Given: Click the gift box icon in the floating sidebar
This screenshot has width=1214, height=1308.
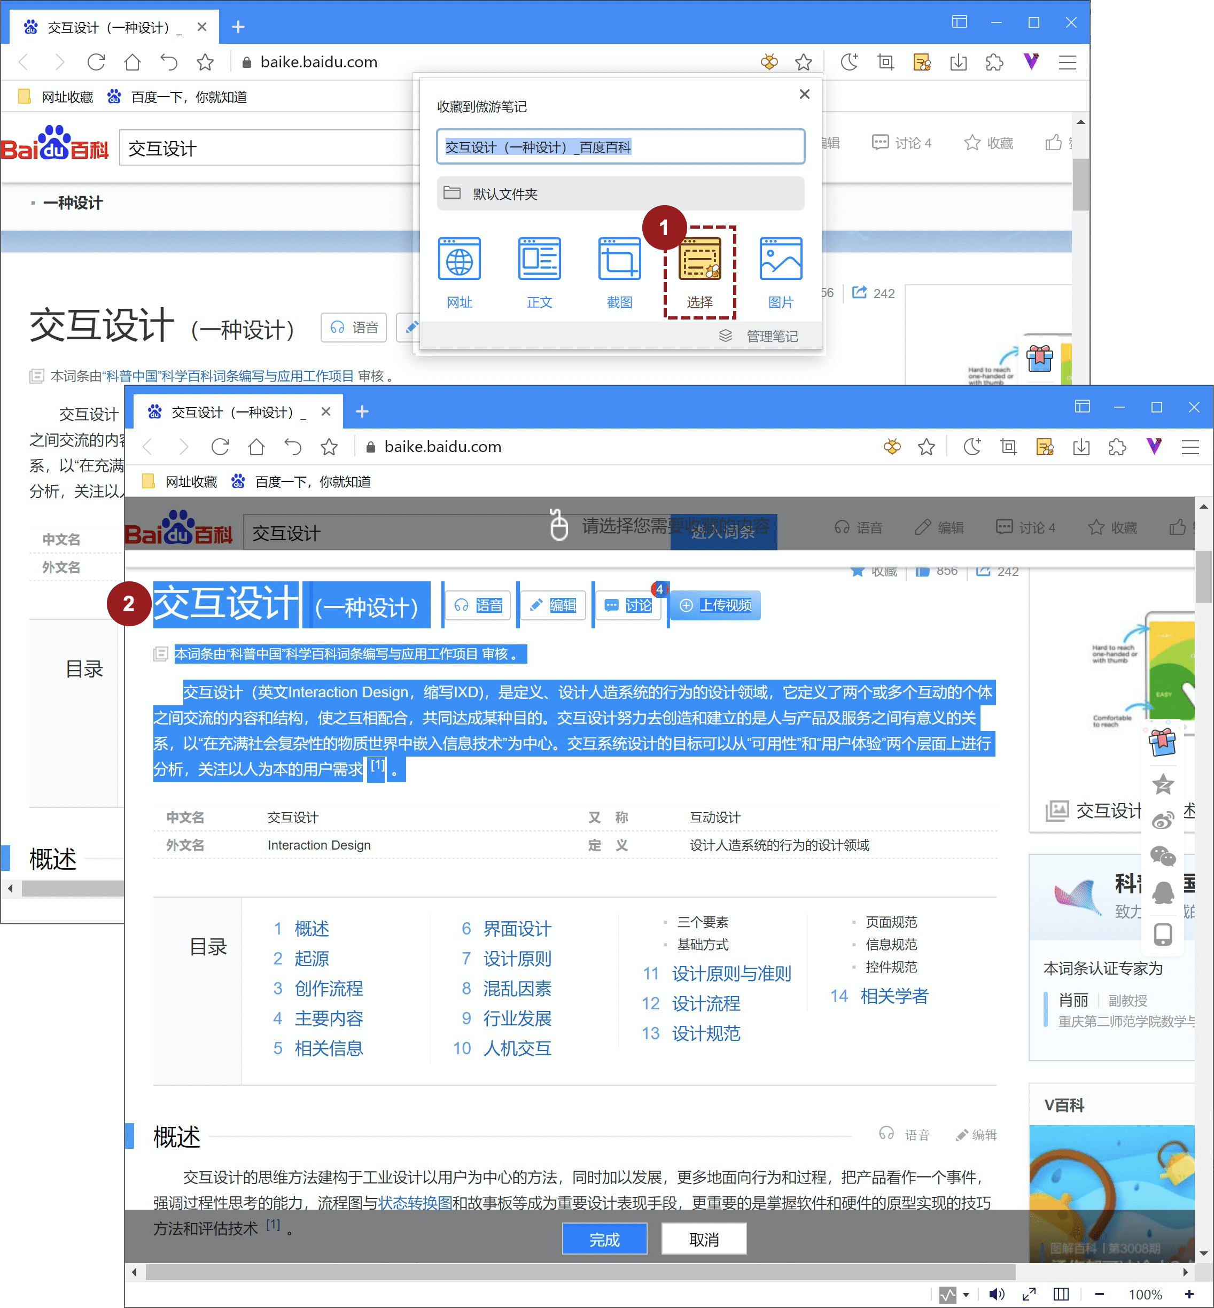Looking at the screenshot, I should 1162,743.
